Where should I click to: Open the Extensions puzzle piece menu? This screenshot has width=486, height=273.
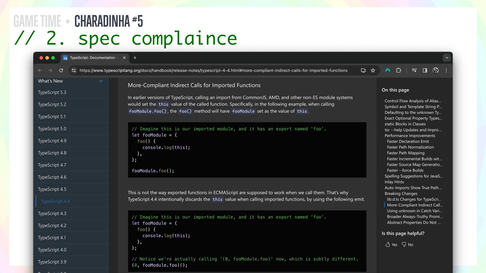pyautogui.click(x=398, y=71)
